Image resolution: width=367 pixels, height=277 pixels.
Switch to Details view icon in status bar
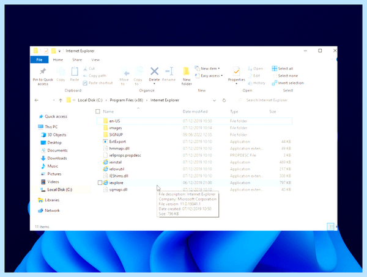pyautogui.click(x=330, y=226)
